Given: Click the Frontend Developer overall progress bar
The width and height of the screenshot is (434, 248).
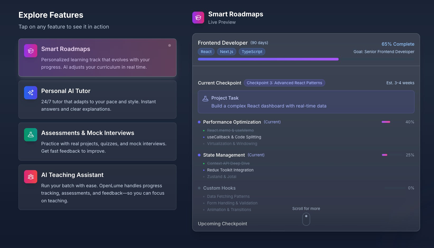Looking at the screenshot, I should point(268,59).
